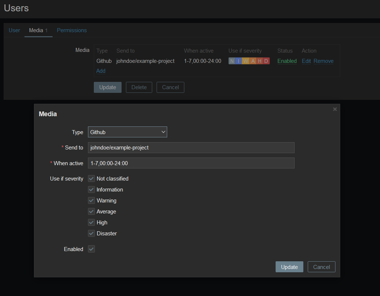
Task: Uncheck the Average severity checkbox
Action: click(91, 212)
